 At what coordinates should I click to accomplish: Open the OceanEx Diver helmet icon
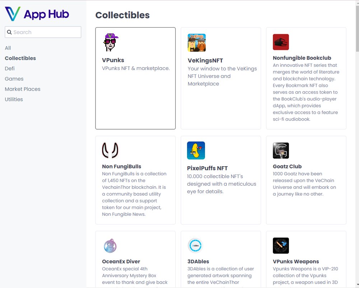110,246
